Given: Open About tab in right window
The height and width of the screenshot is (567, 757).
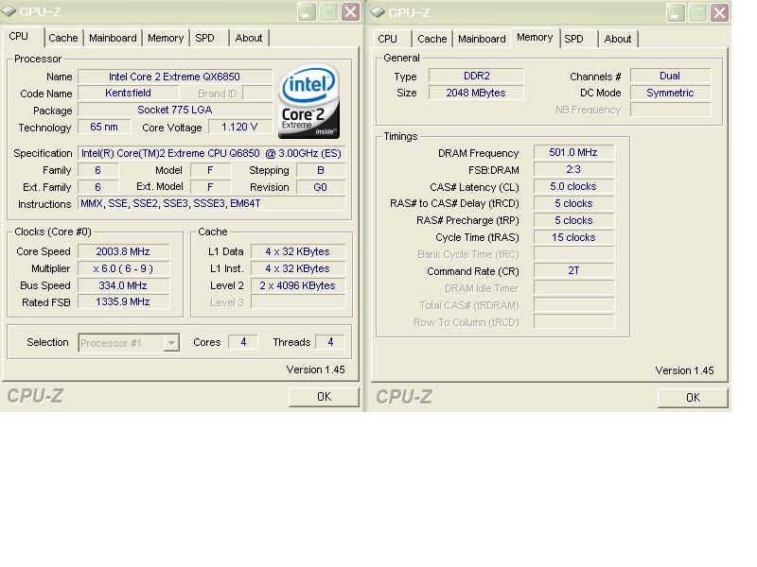Looking at the screenshot, I should click(x=618, y=39).
